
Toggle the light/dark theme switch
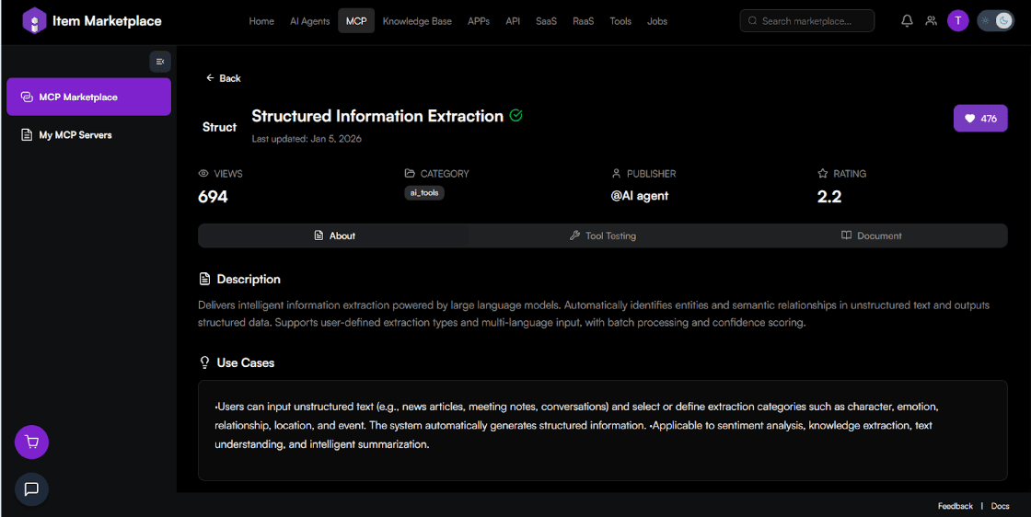coord(995,20)
